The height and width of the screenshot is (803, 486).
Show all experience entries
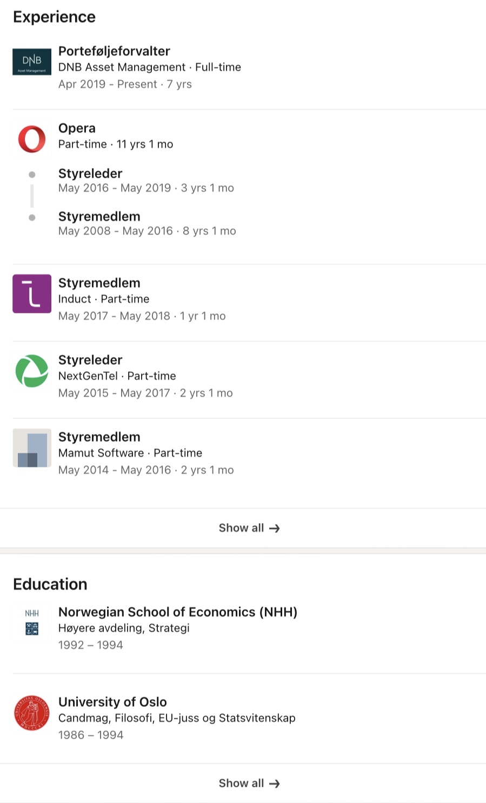[242, 528]
